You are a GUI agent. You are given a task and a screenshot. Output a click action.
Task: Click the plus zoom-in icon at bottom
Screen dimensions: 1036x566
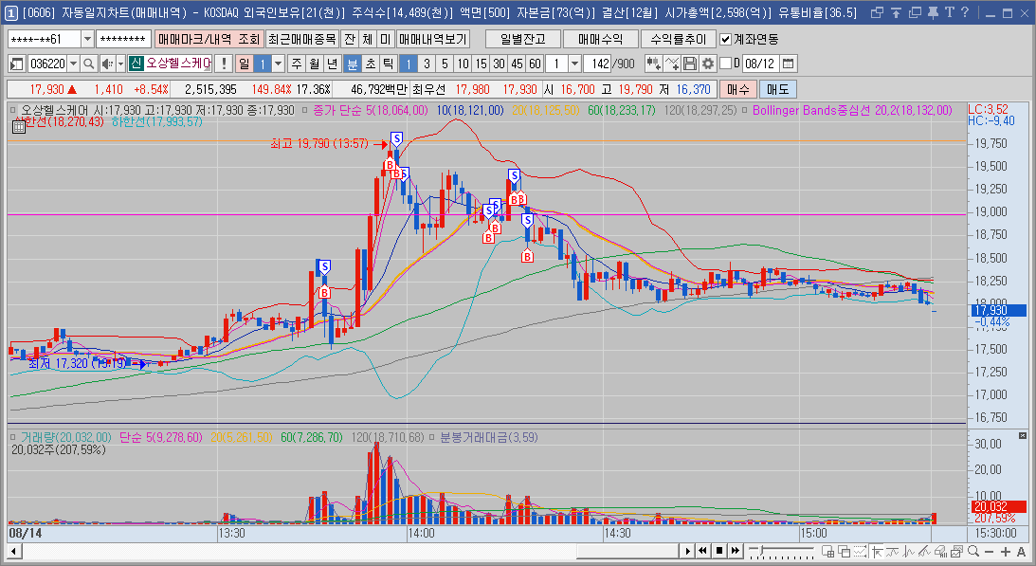pyautogui.click(x=1005, y=552)
